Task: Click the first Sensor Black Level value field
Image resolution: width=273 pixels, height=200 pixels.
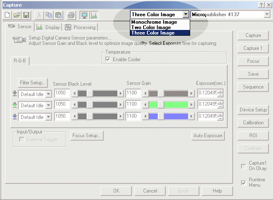Action: pos(62,93)
